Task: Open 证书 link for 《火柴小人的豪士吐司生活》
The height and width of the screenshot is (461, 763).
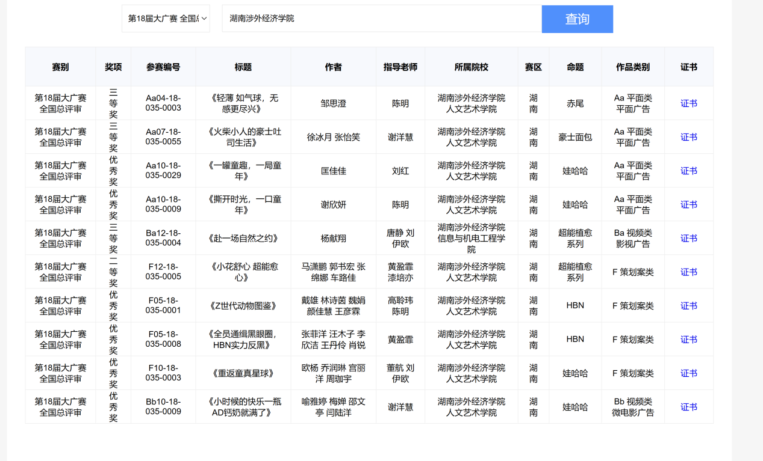Action: (x=689, y=137)
